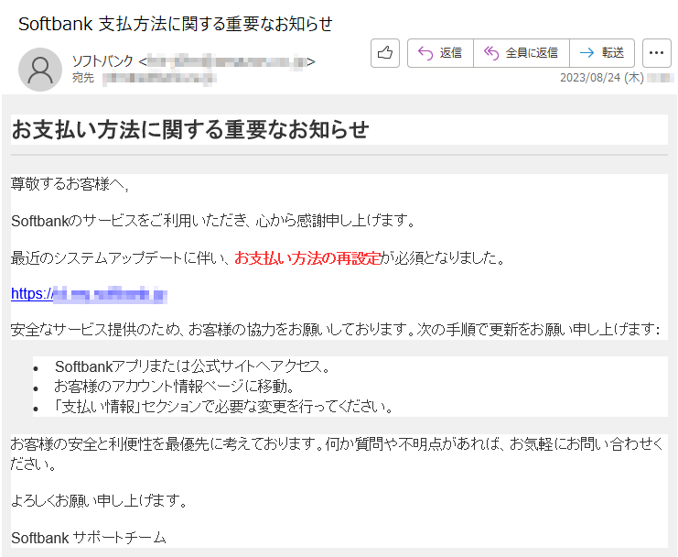Click the signature Softbank サポートチーム

coord(89,538)
